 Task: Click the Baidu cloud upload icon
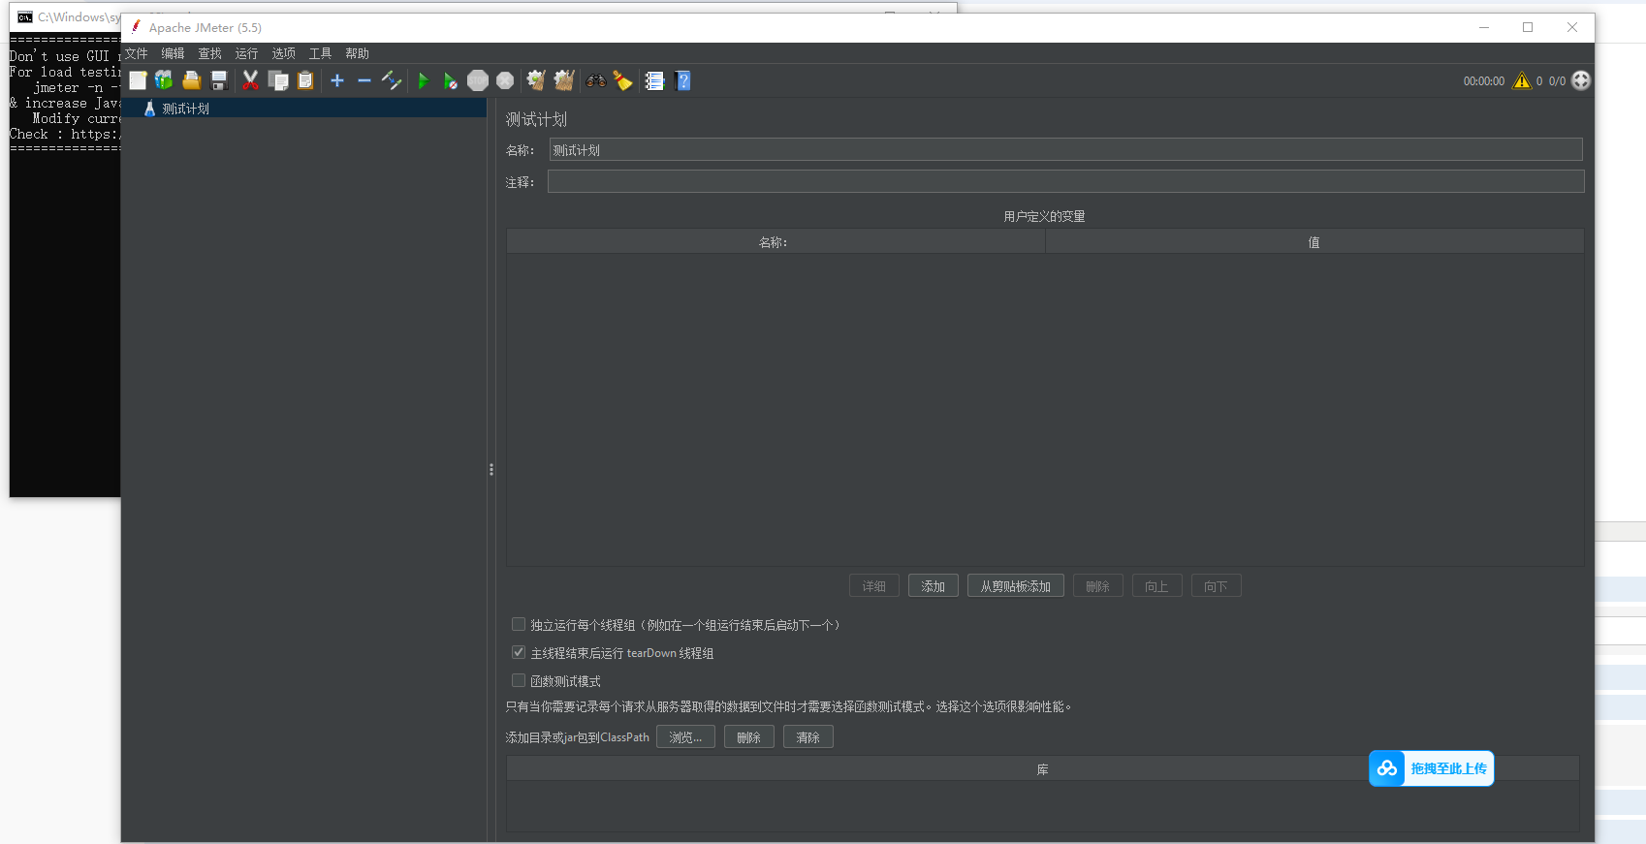pos(1387,768)
